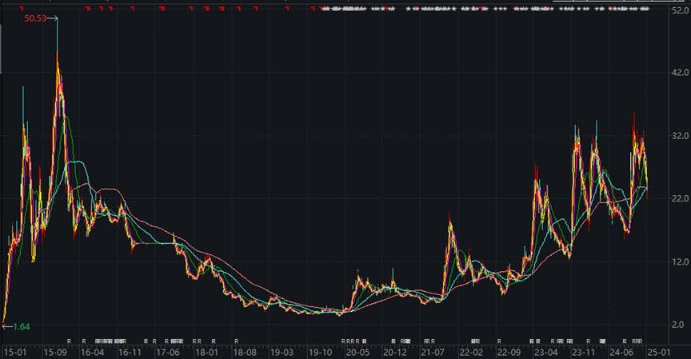Viewport: 691px width, 359px height.
Task: Click the 50.53 highest price label
Action: (35, 18)
